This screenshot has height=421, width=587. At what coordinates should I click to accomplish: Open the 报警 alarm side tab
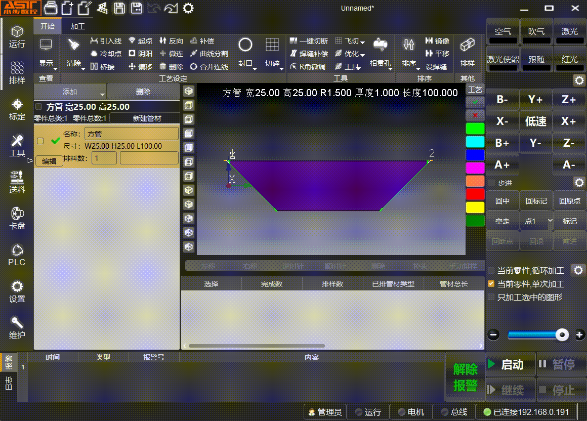point(9,362)
